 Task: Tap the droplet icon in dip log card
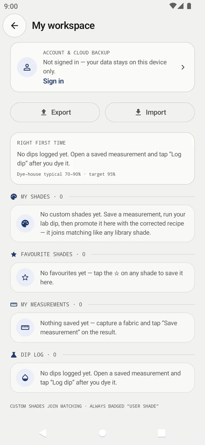click(25, 378)
